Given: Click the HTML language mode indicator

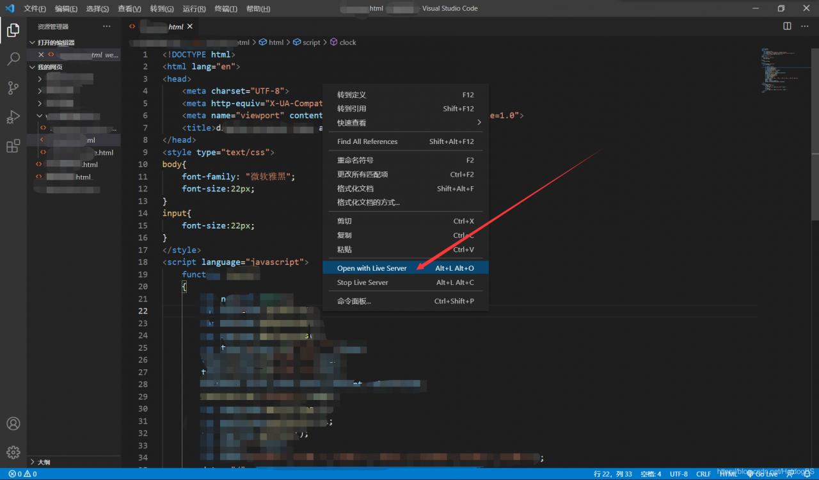Looking at the screenshot, I should (x=728, y=474).
